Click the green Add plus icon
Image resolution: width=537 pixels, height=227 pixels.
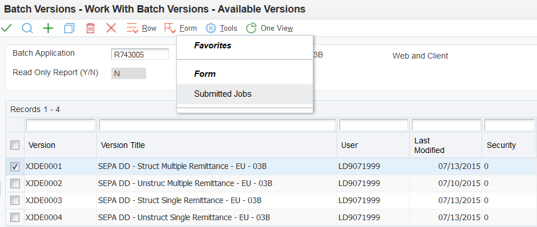(49, 28)
